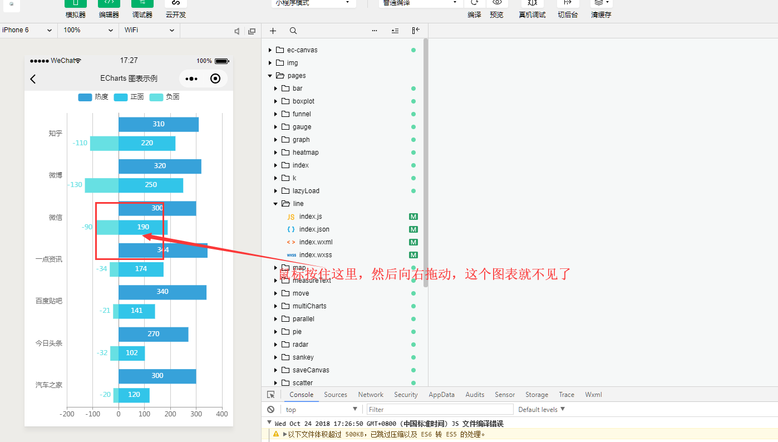This screenshot has height=442, width=778.
Task: Collapse the line folder in pages tree
Action: 274,203
